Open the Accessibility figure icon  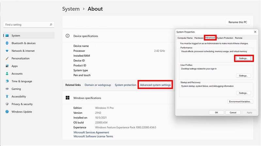point(7,96)
